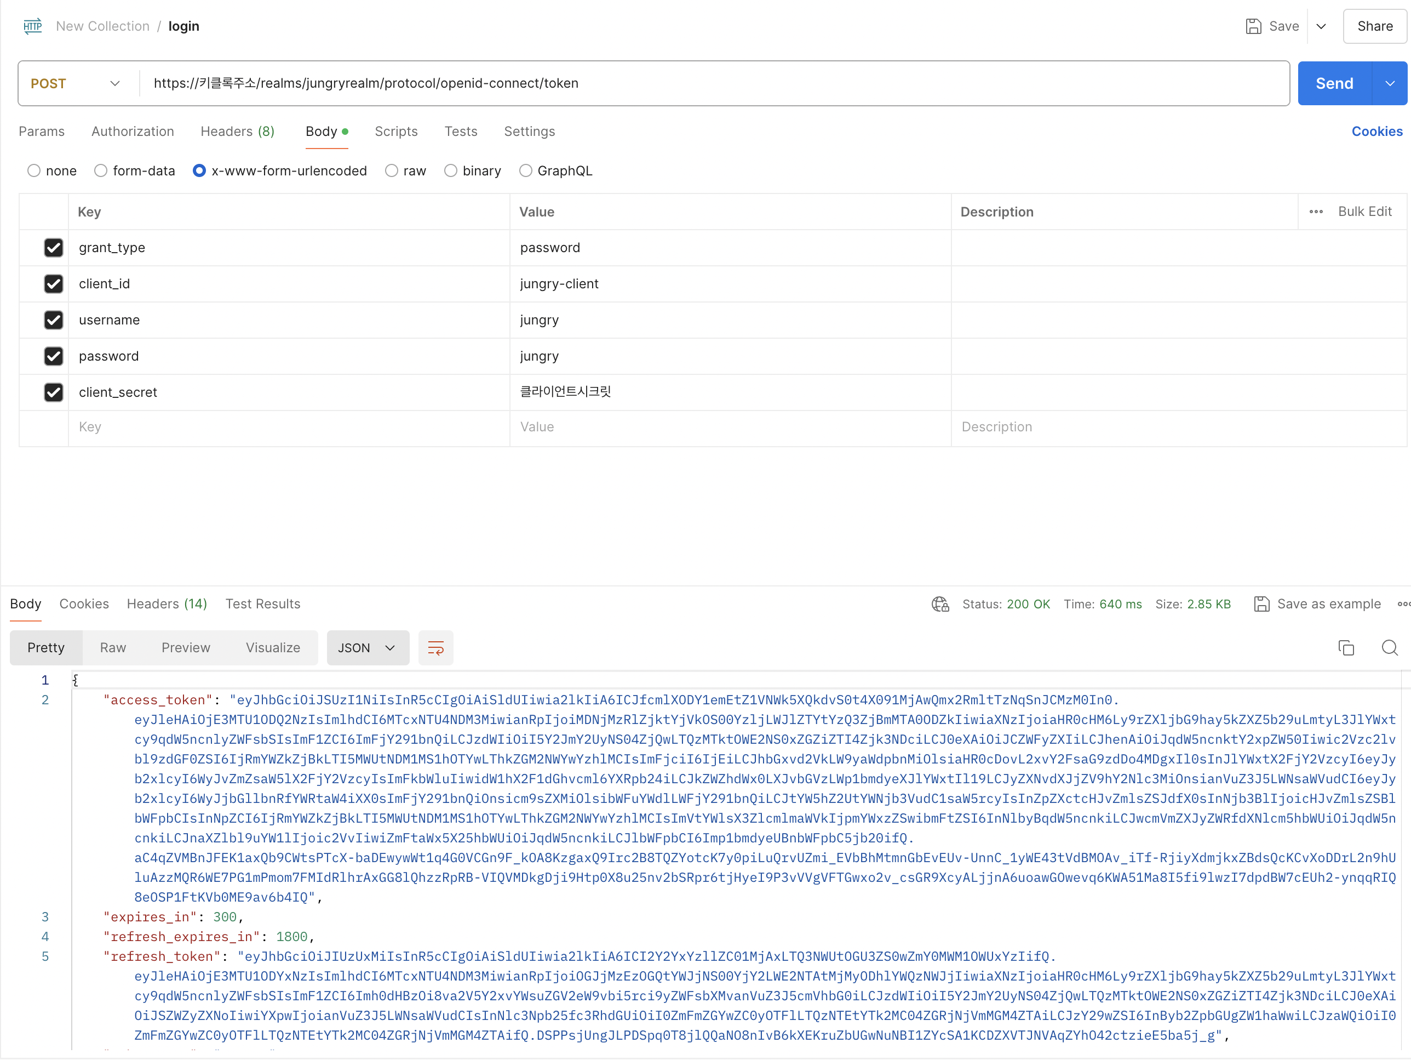Click the Time 640 ms value
The height and width of the screenshot is (1060, 1411).
tap(1121, 605)
